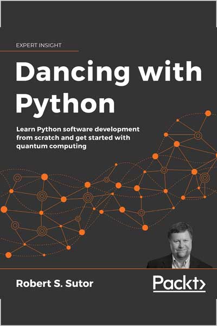Click the subtitle about quantum computing
Image resolution: width=217 pixels, height=326 pixels.
[x=78, y=137]
